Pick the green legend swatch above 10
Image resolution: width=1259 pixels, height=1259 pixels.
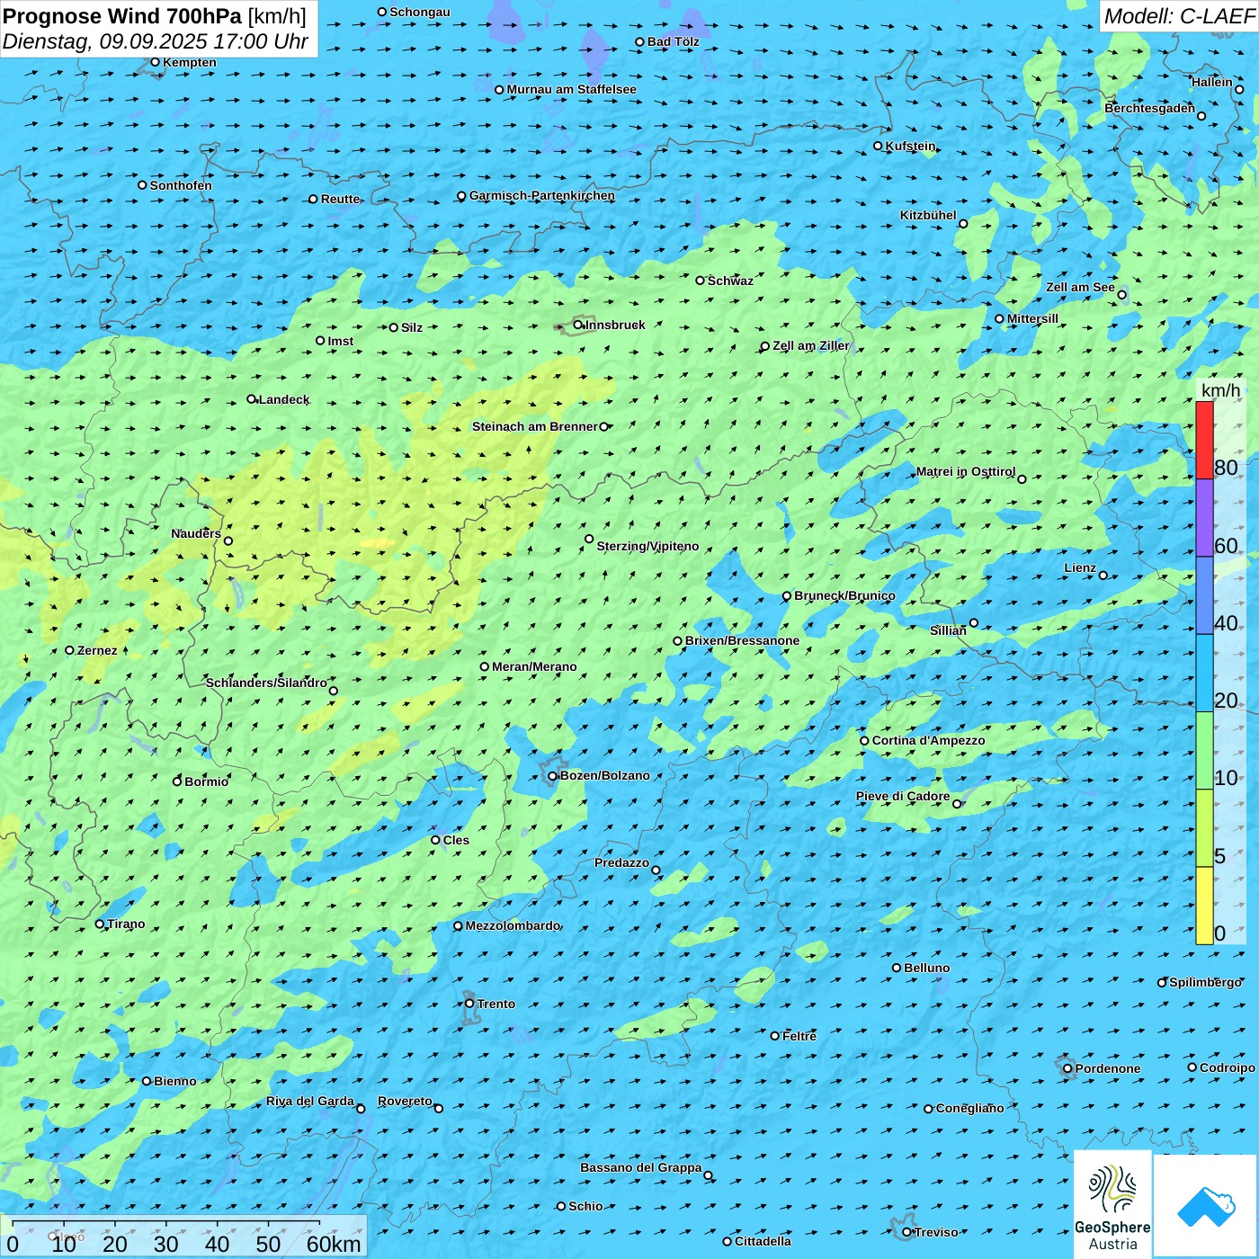1204,751
